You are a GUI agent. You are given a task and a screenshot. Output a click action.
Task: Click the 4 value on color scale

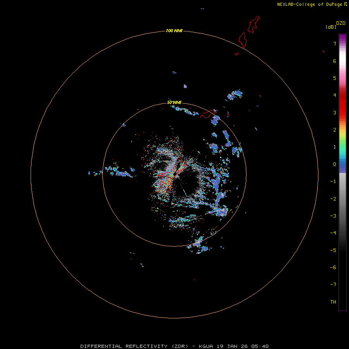click(334, 95)
